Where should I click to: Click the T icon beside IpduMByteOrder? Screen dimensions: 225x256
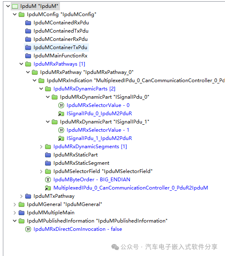[x=48, y=180]
